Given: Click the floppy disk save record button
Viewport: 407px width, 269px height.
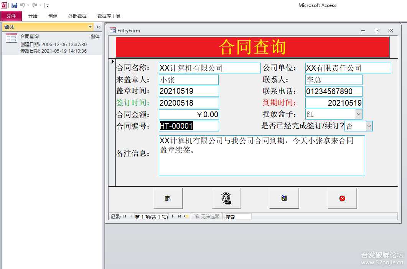Looking at the screenshot, I should pos(284,198).
